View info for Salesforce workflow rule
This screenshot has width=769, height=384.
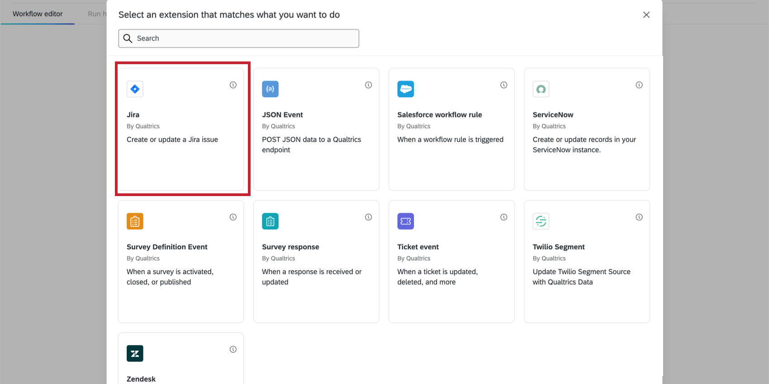tap(504, 85)
